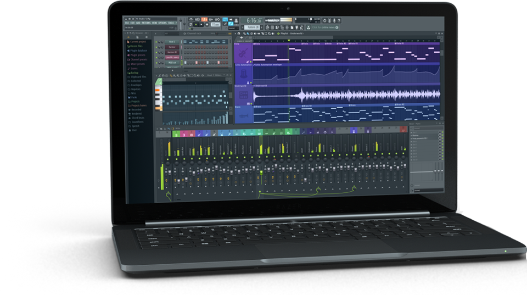This screenshot has height=295, width=527.
Task: Open the mixer Wide layout dropdown
Action: point(181,129)
